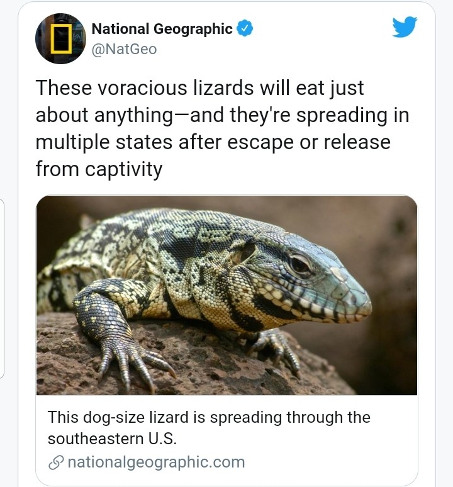Click the yellow rectangle logo inside avatar
This screenshot has height=487, width=453.
pyautogui.click(x=61, y=39)
